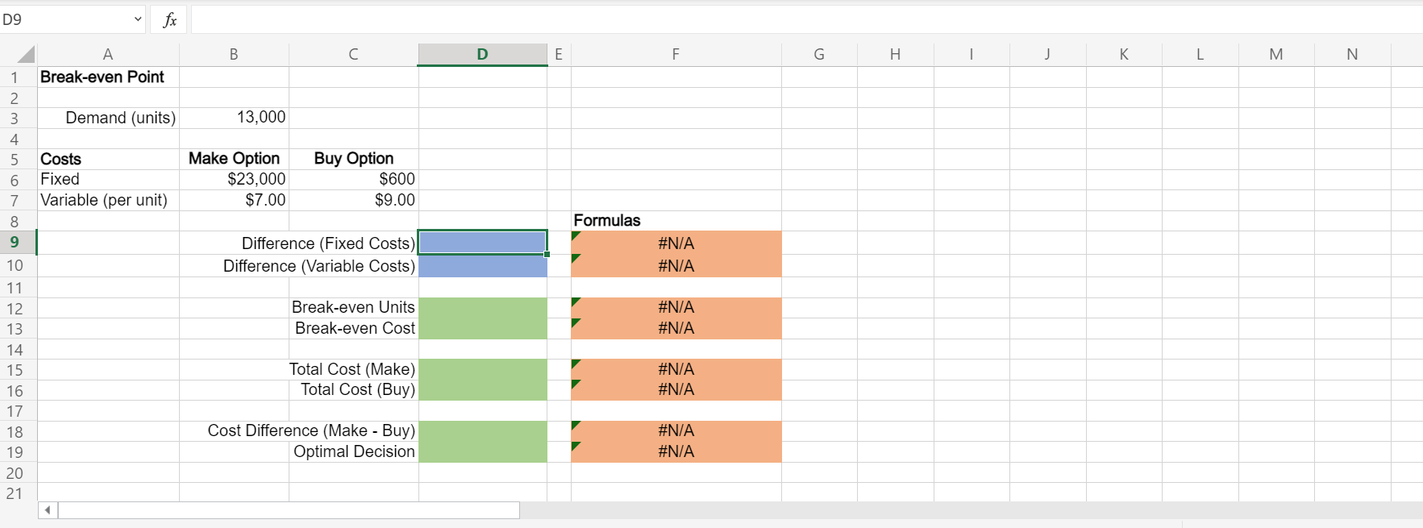The width and height of the screenshot is (1423, 528).
Task: Click inside the formula bar input
Action: (806, 19)
